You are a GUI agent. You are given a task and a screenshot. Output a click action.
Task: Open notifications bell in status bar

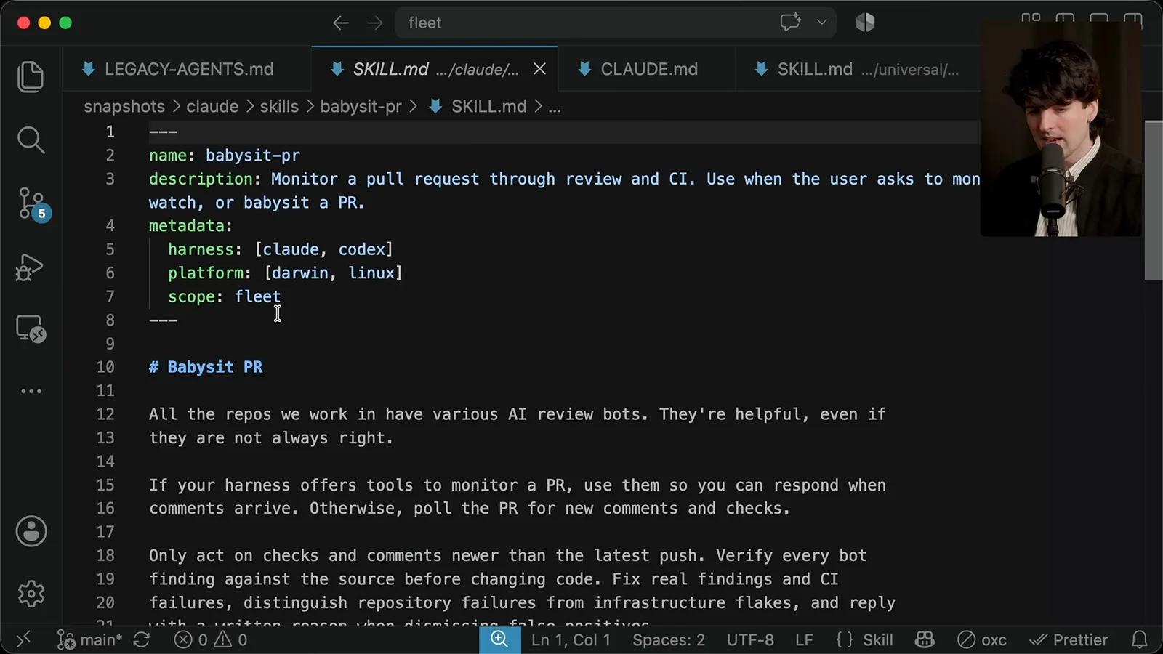coord(1140,639)
